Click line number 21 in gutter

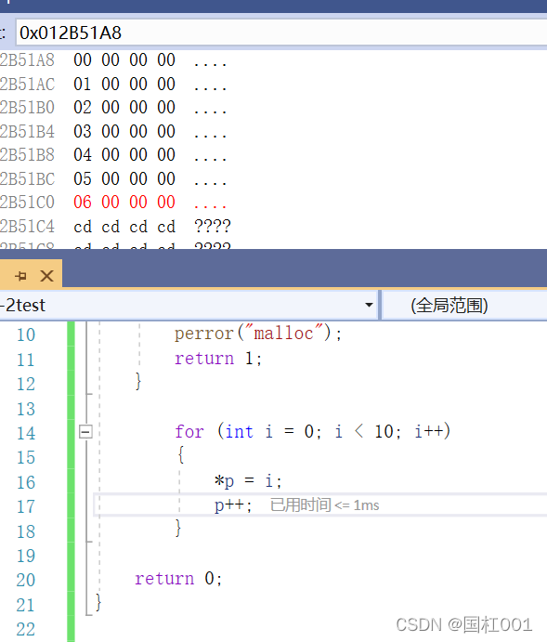26,605
